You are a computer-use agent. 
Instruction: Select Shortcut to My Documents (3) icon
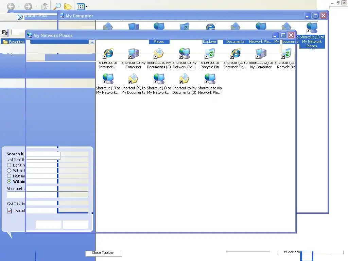[x=185, y=84]
